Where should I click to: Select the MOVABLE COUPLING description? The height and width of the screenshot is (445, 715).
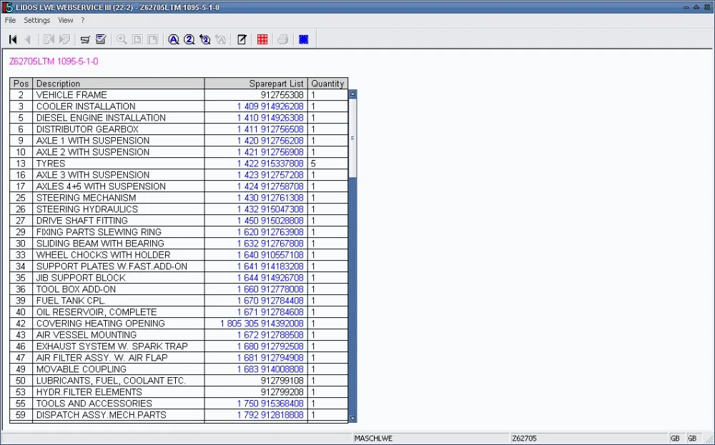click(x=82, y=369)
